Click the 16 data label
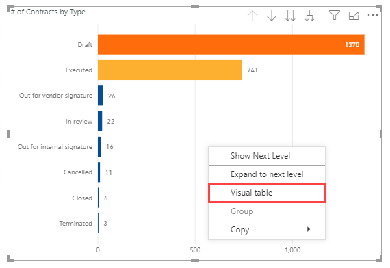This screenshot has height=268, width=390. click(109, 147)
